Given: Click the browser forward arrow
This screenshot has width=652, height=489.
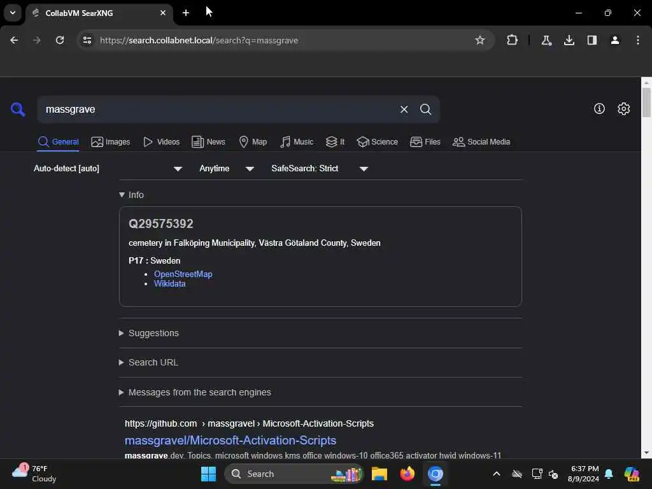Looking at the screenshot, I should tap(36, 40).
